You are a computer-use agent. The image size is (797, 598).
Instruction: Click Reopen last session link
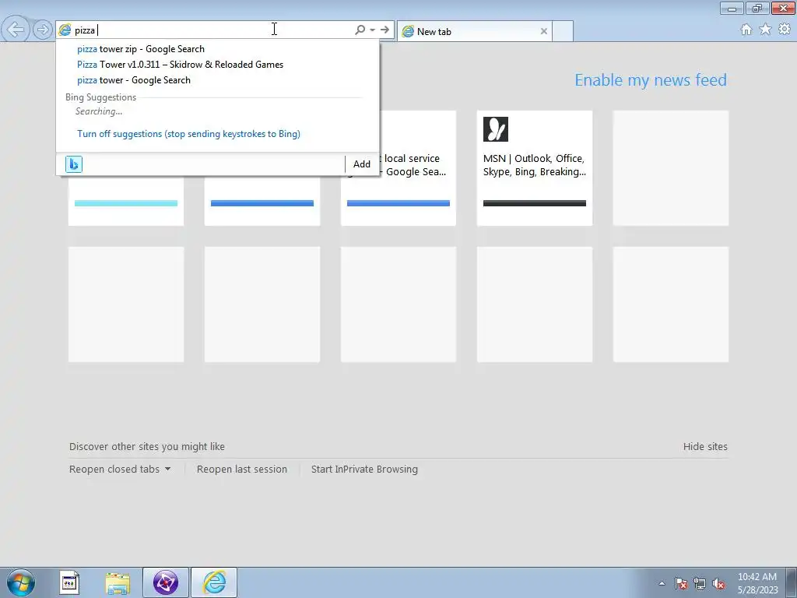pos(242,469)
